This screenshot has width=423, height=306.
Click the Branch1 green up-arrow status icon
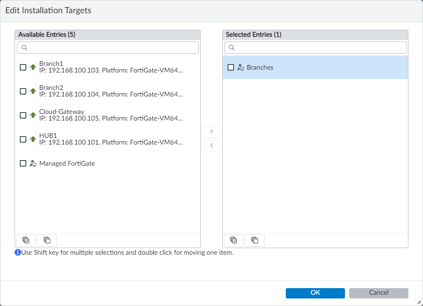(x=33, y=67)
